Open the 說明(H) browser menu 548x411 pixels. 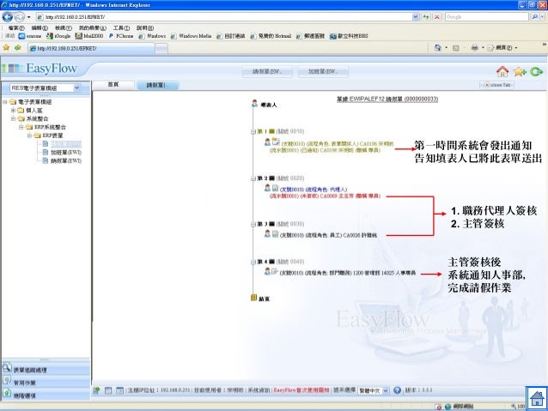(145, 28)
